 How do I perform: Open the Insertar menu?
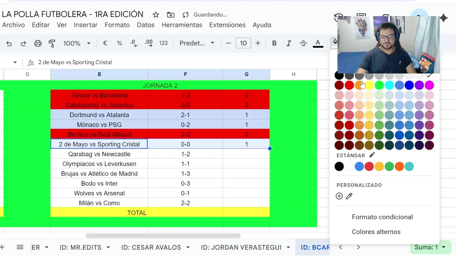click(x=85, y=25)
